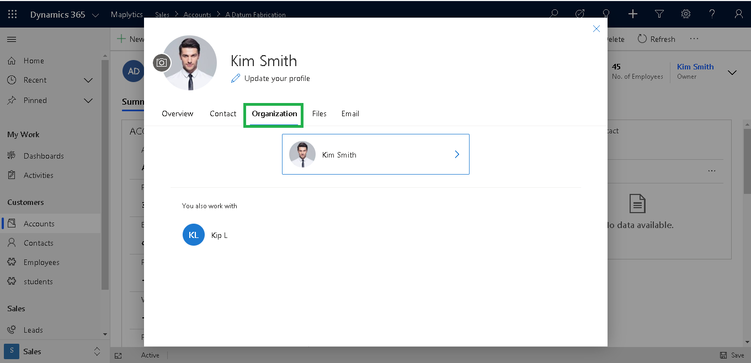
Task: Click the hamburger menu to collapse sidebar
Action: pos(12,39)
